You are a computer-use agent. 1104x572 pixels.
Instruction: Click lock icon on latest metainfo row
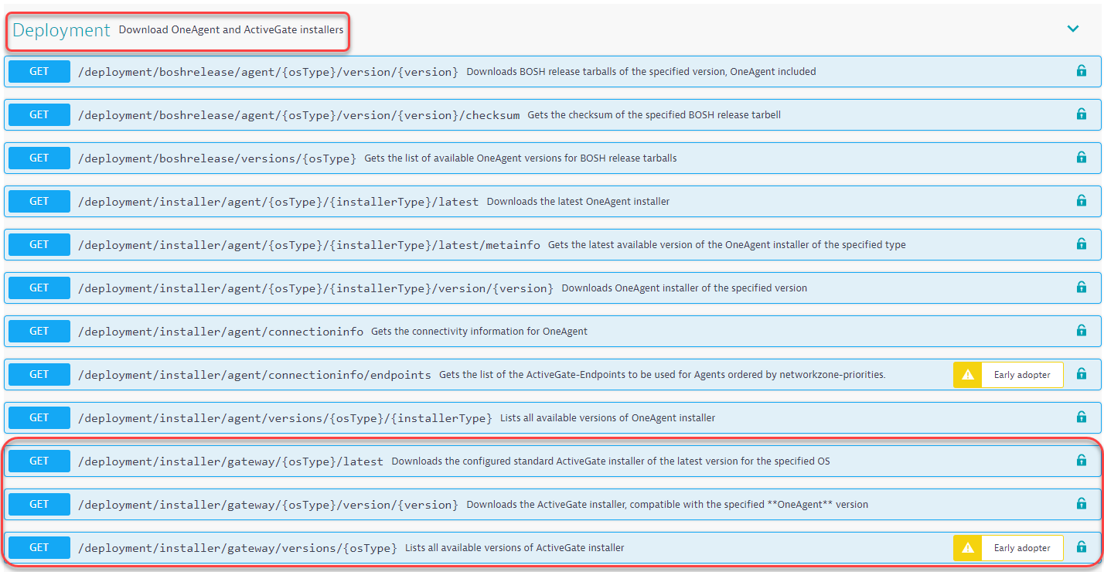1081,244
